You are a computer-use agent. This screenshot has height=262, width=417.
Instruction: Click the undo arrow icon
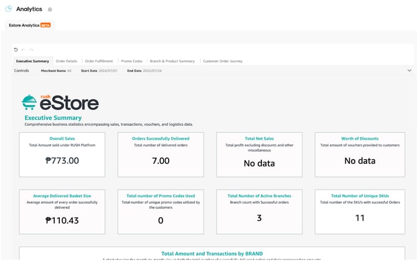tap(23, 50)
